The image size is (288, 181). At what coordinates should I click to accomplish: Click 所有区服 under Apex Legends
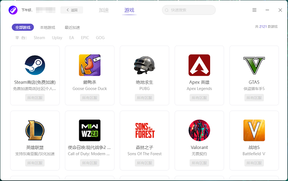pyautogui.click(x=199, y=97)
